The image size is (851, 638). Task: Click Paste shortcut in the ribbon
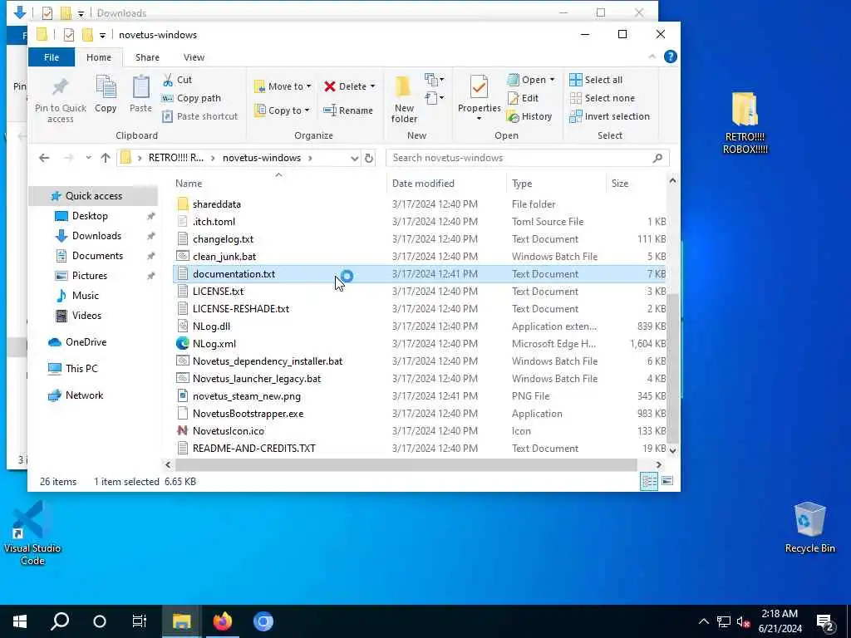tap(199, 116)
